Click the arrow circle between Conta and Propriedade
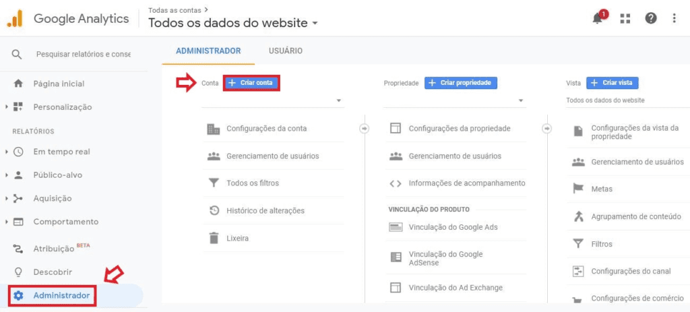This screenshot has width=690, height=312. tap(365, 129)
